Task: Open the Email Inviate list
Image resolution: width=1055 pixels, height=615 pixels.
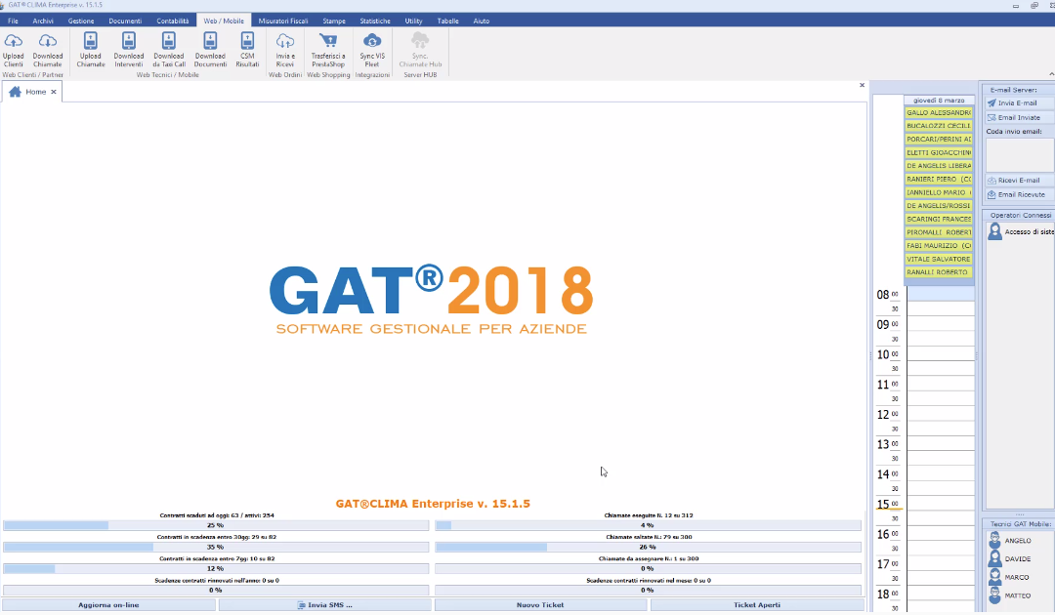Action: tap(1019, 117)
